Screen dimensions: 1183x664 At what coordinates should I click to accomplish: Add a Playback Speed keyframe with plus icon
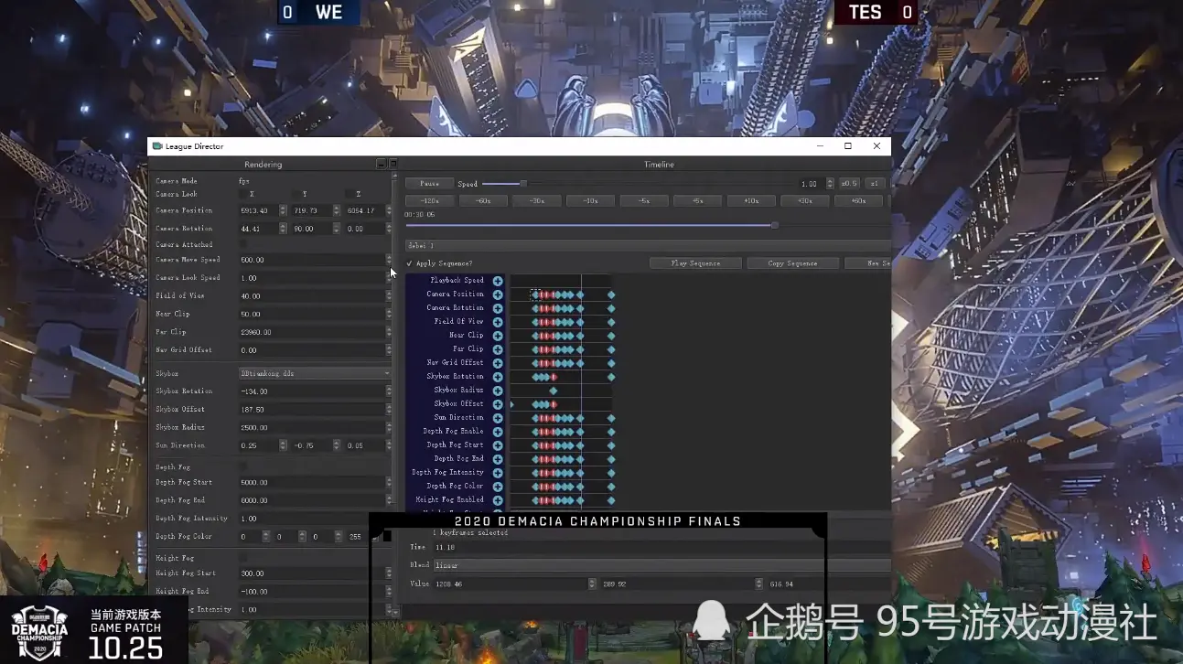(498, 281)
